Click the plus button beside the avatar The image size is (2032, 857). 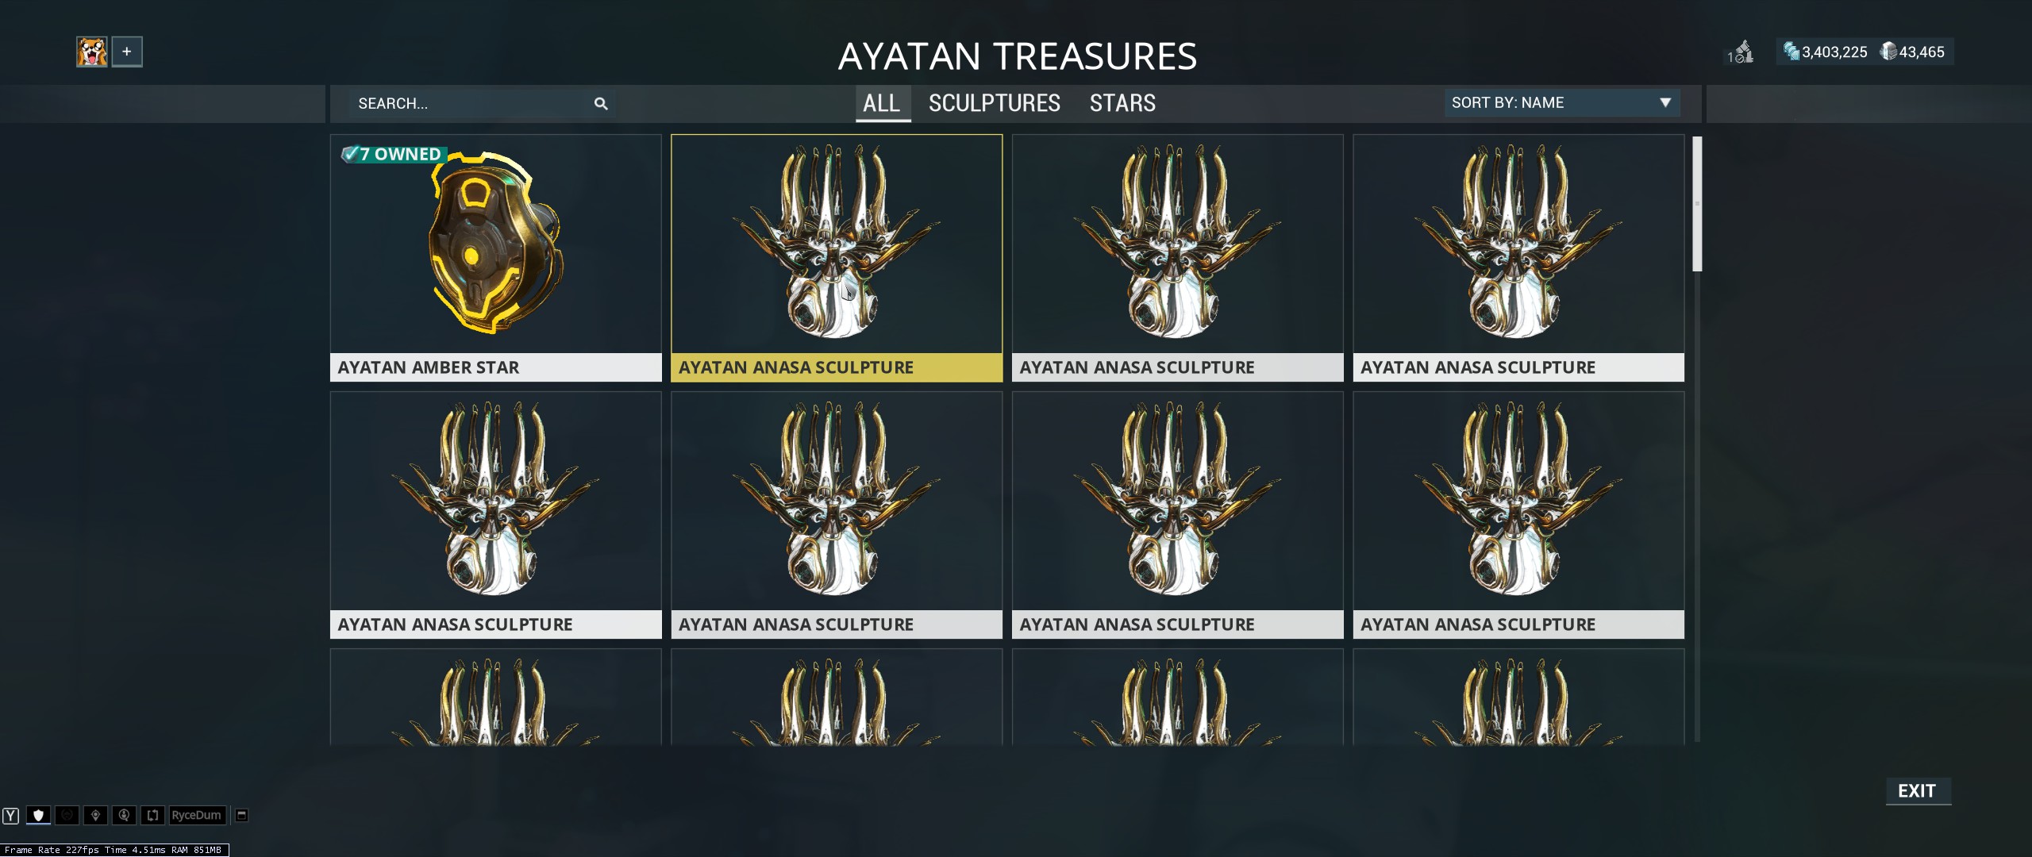tap(127, 52)
